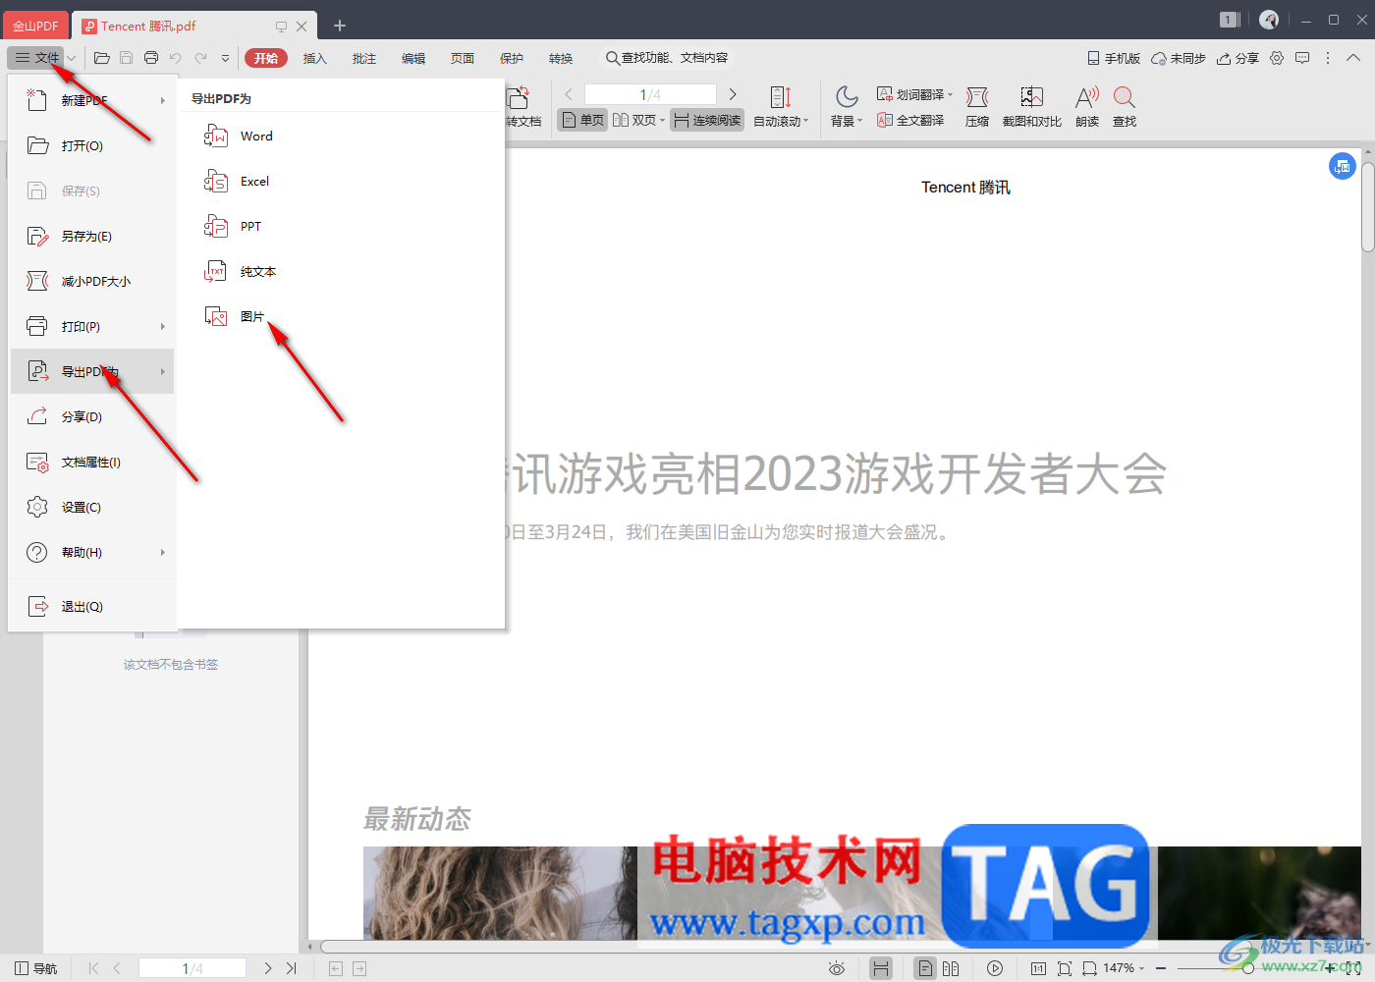1375x982 pixels.
Task: Select Open (打开) in the file menu
Action: click(92, 145)
